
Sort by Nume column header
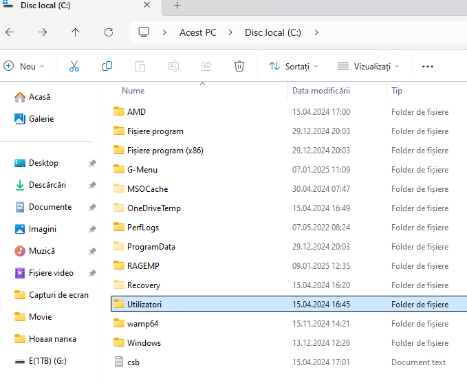[x=133, y=91]
